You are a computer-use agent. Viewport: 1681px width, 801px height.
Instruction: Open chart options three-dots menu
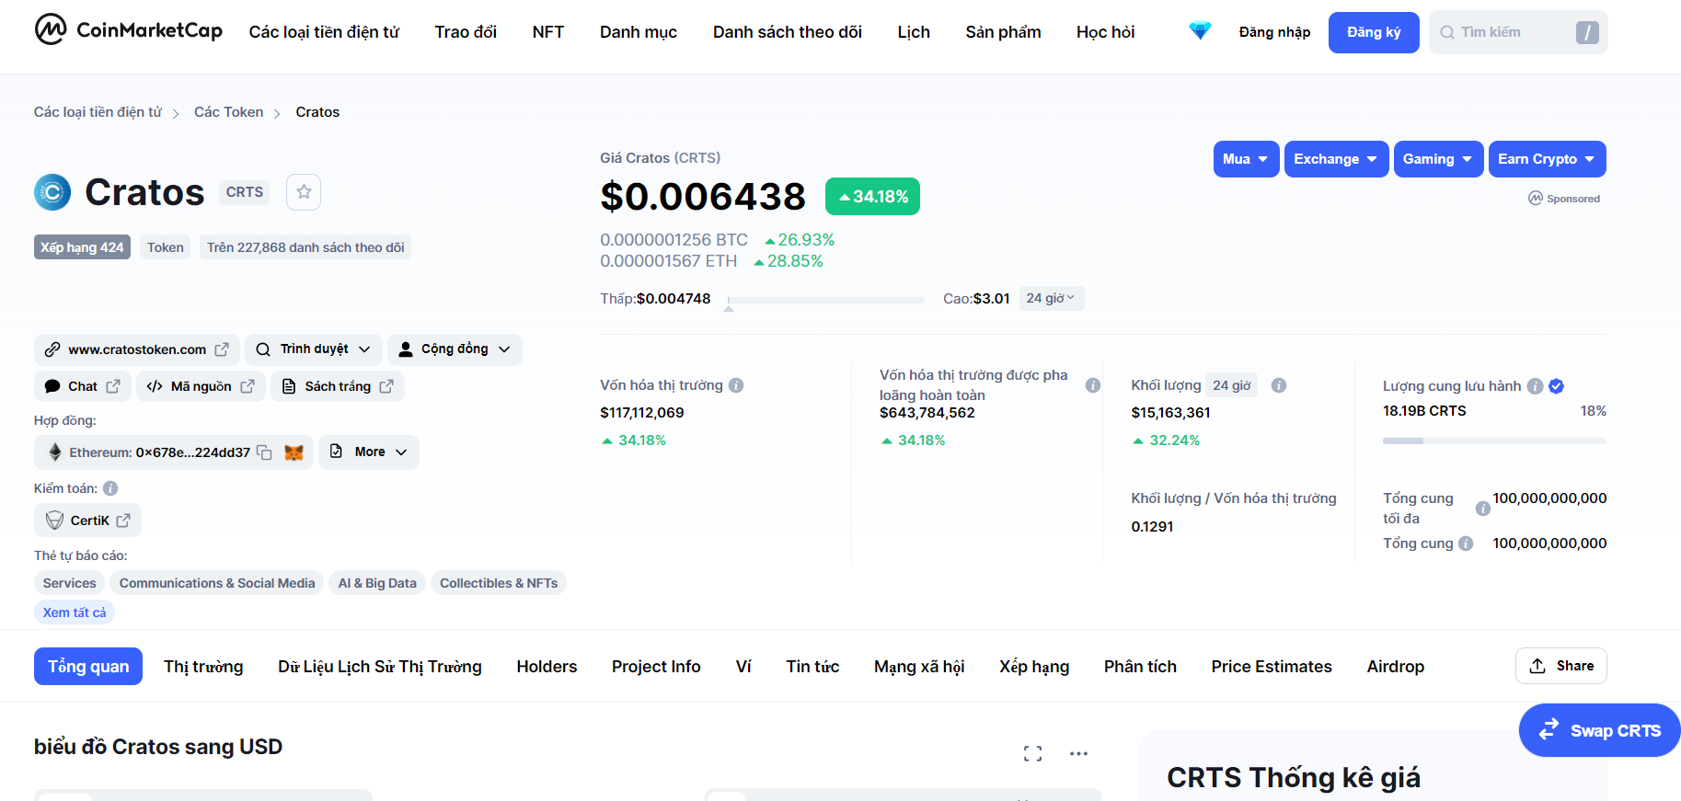pos(1078,754)
